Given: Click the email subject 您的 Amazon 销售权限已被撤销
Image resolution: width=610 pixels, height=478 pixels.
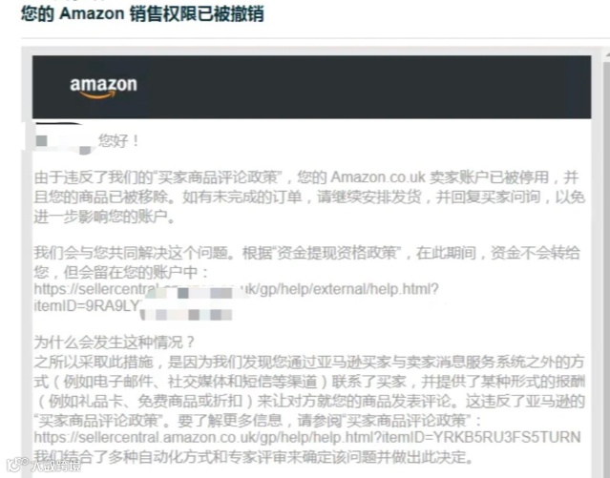Looking at the screenshot, I should coord(142,14).
